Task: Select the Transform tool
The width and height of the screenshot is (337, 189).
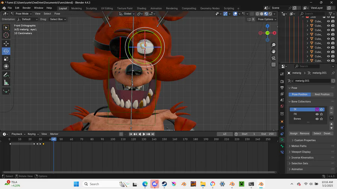Action: click(x=6, y=66)
